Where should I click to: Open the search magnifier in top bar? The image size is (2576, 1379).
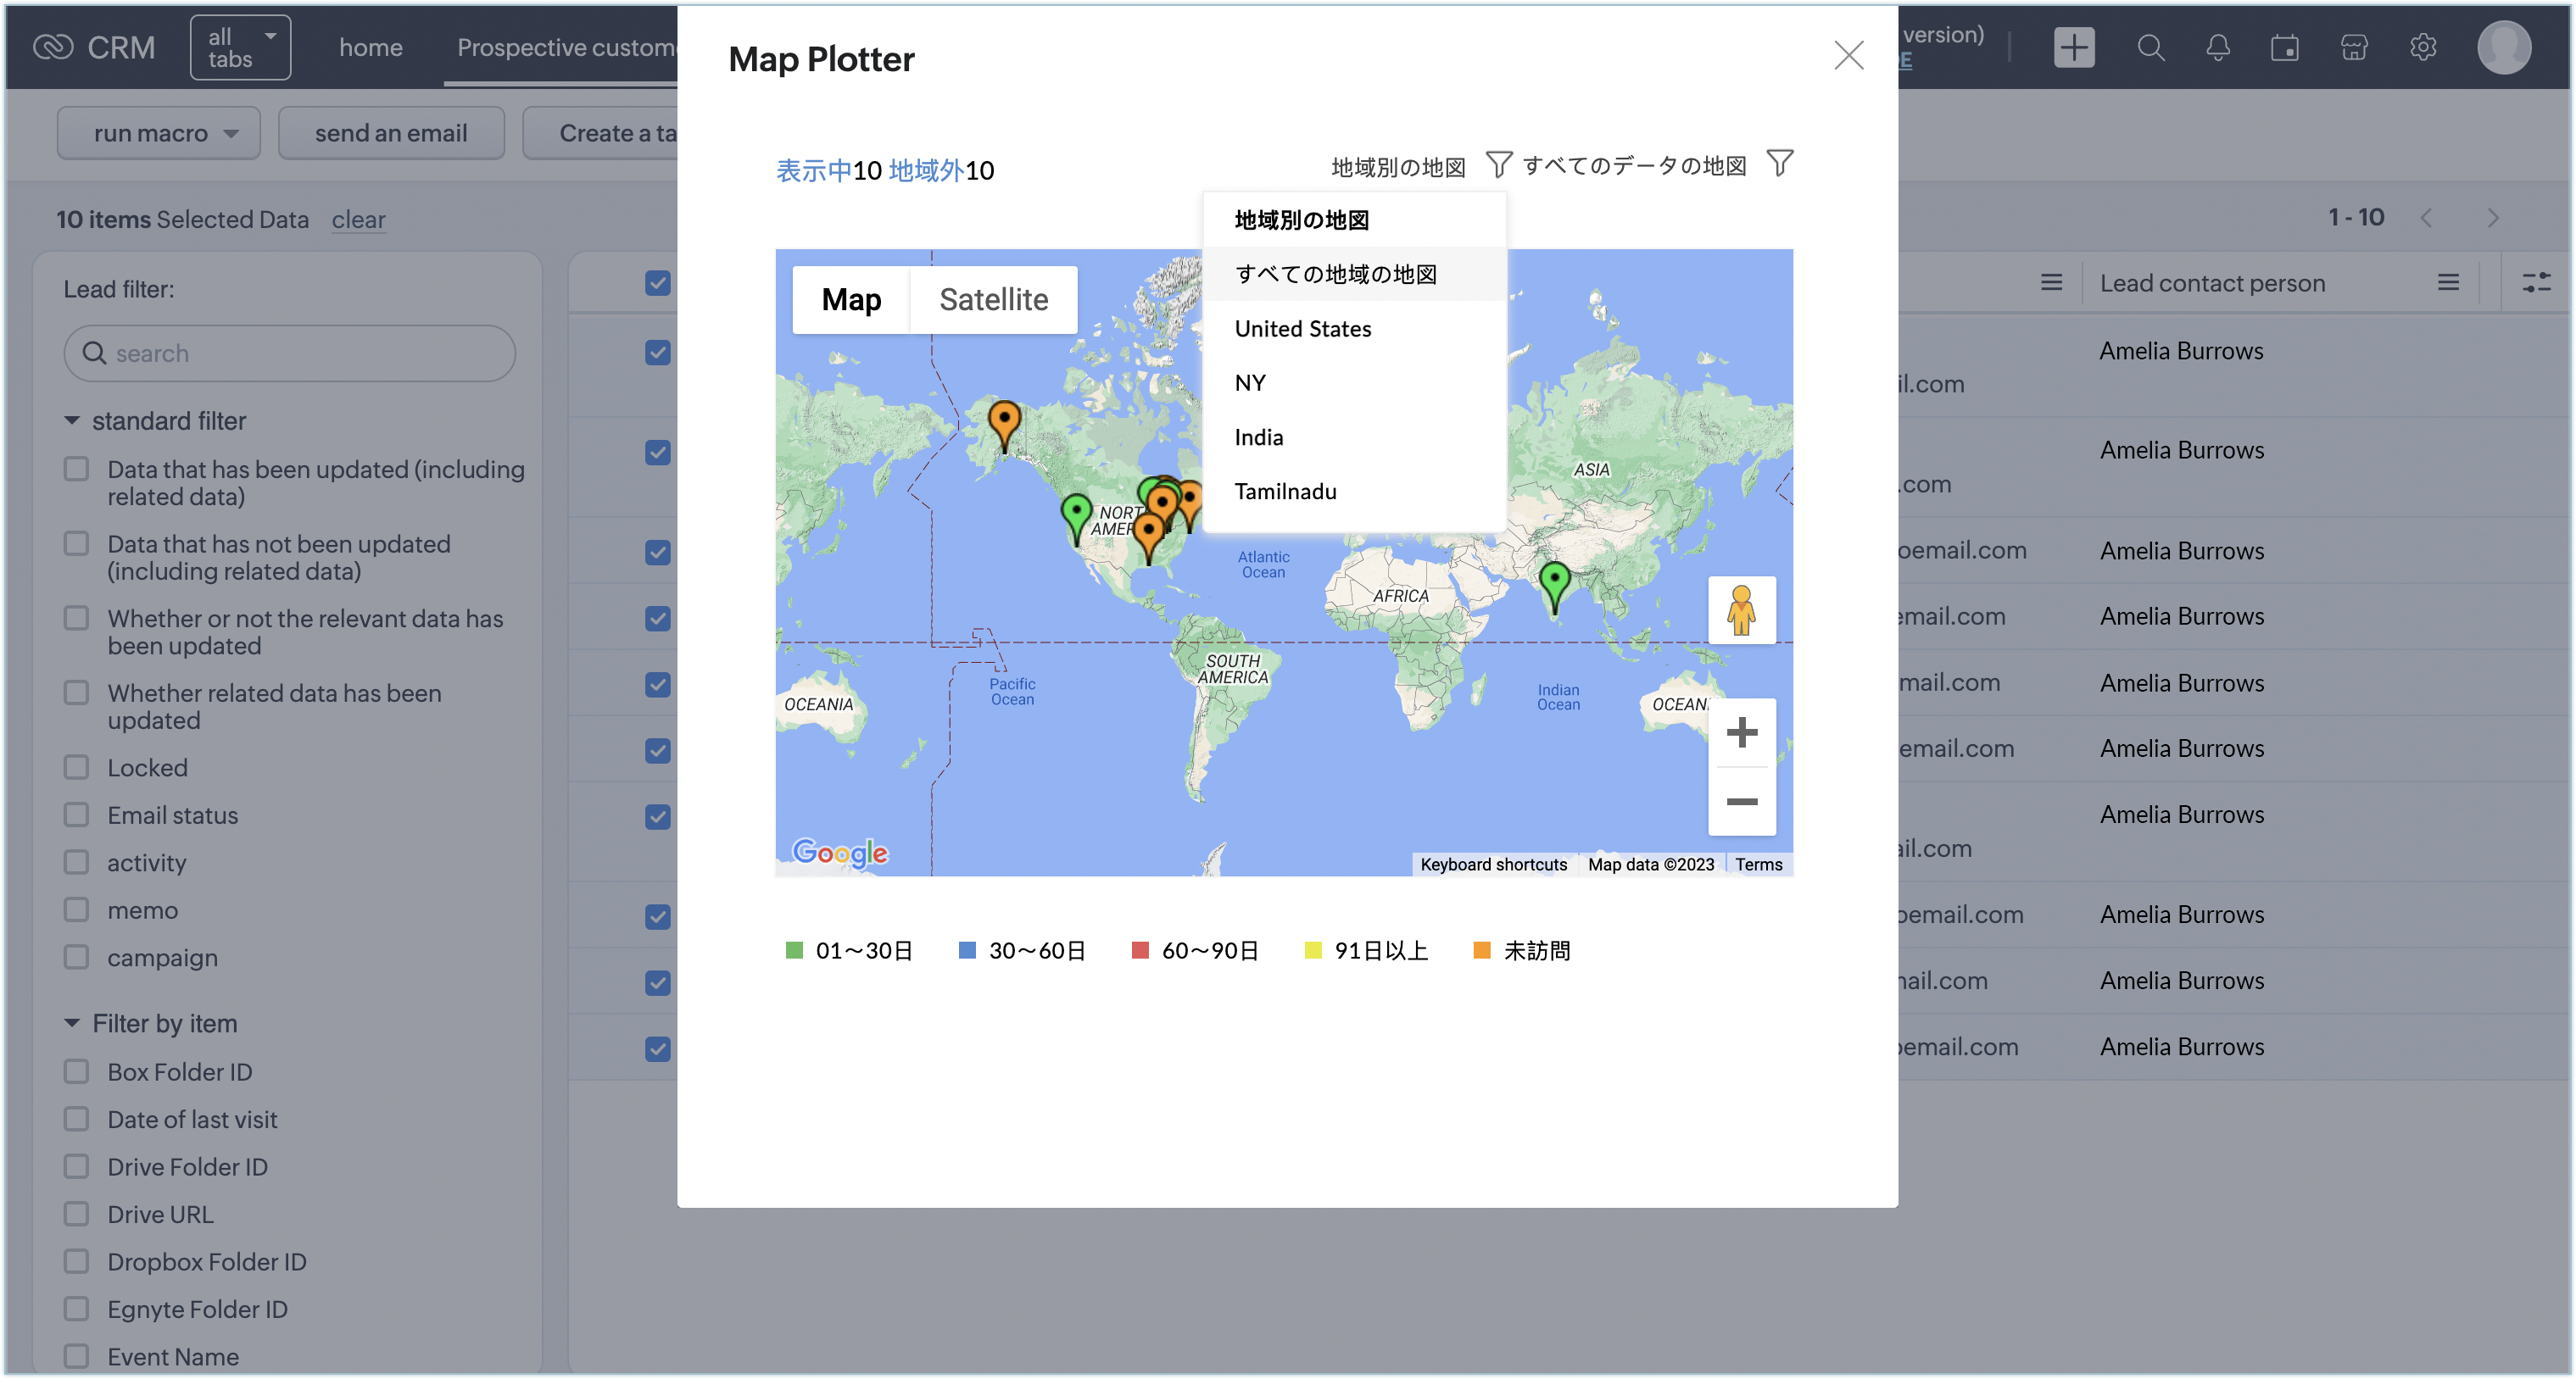(x=2150, y=47)
